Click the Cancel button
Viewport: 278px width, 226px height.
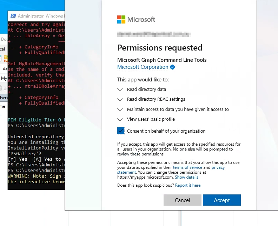coord(182,200)
